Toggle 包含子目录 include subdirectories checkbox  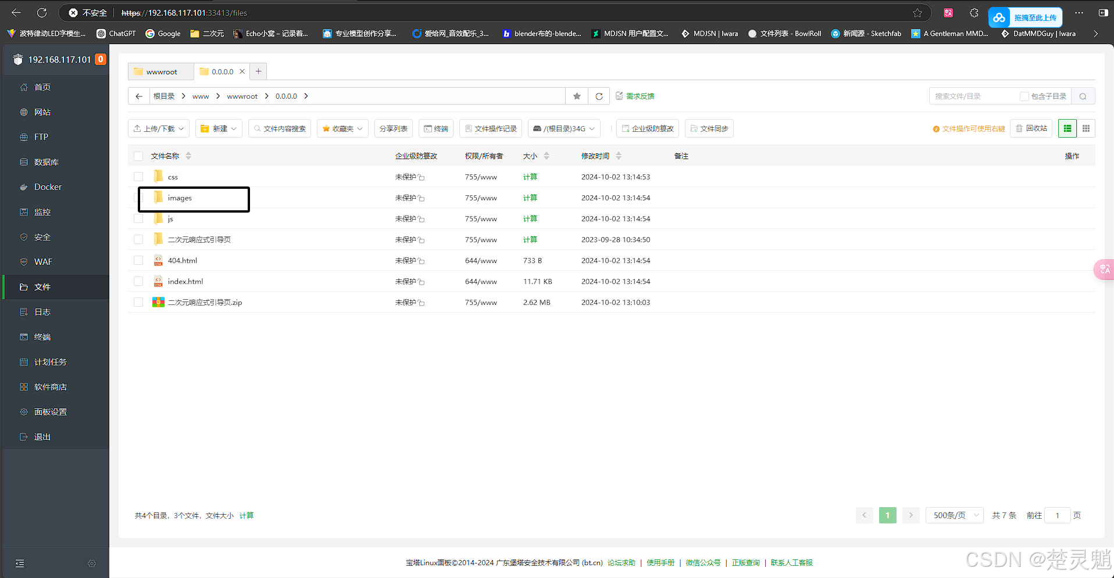point(1024,96)
